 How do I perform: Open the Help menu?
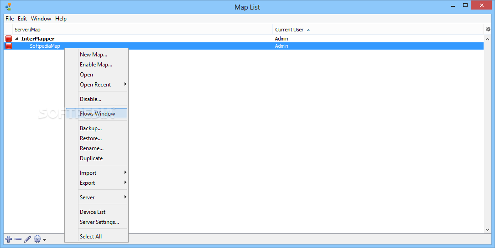coord(61,19)
